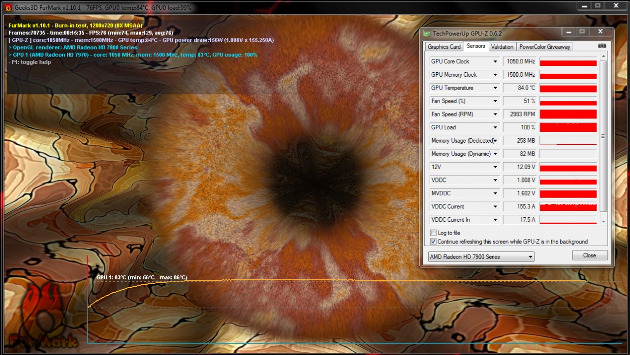Expand the 12V sensor dropdown
The height and width of the screenshot is (355, 630).
tap(496, 167)
